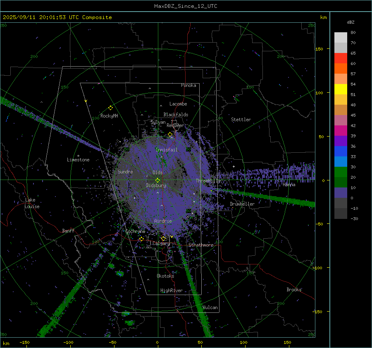Image resolution: width=372 pixels, height=348 pixels.
Task: Click the Lake Louise label
Action: [x=32, y=203]
